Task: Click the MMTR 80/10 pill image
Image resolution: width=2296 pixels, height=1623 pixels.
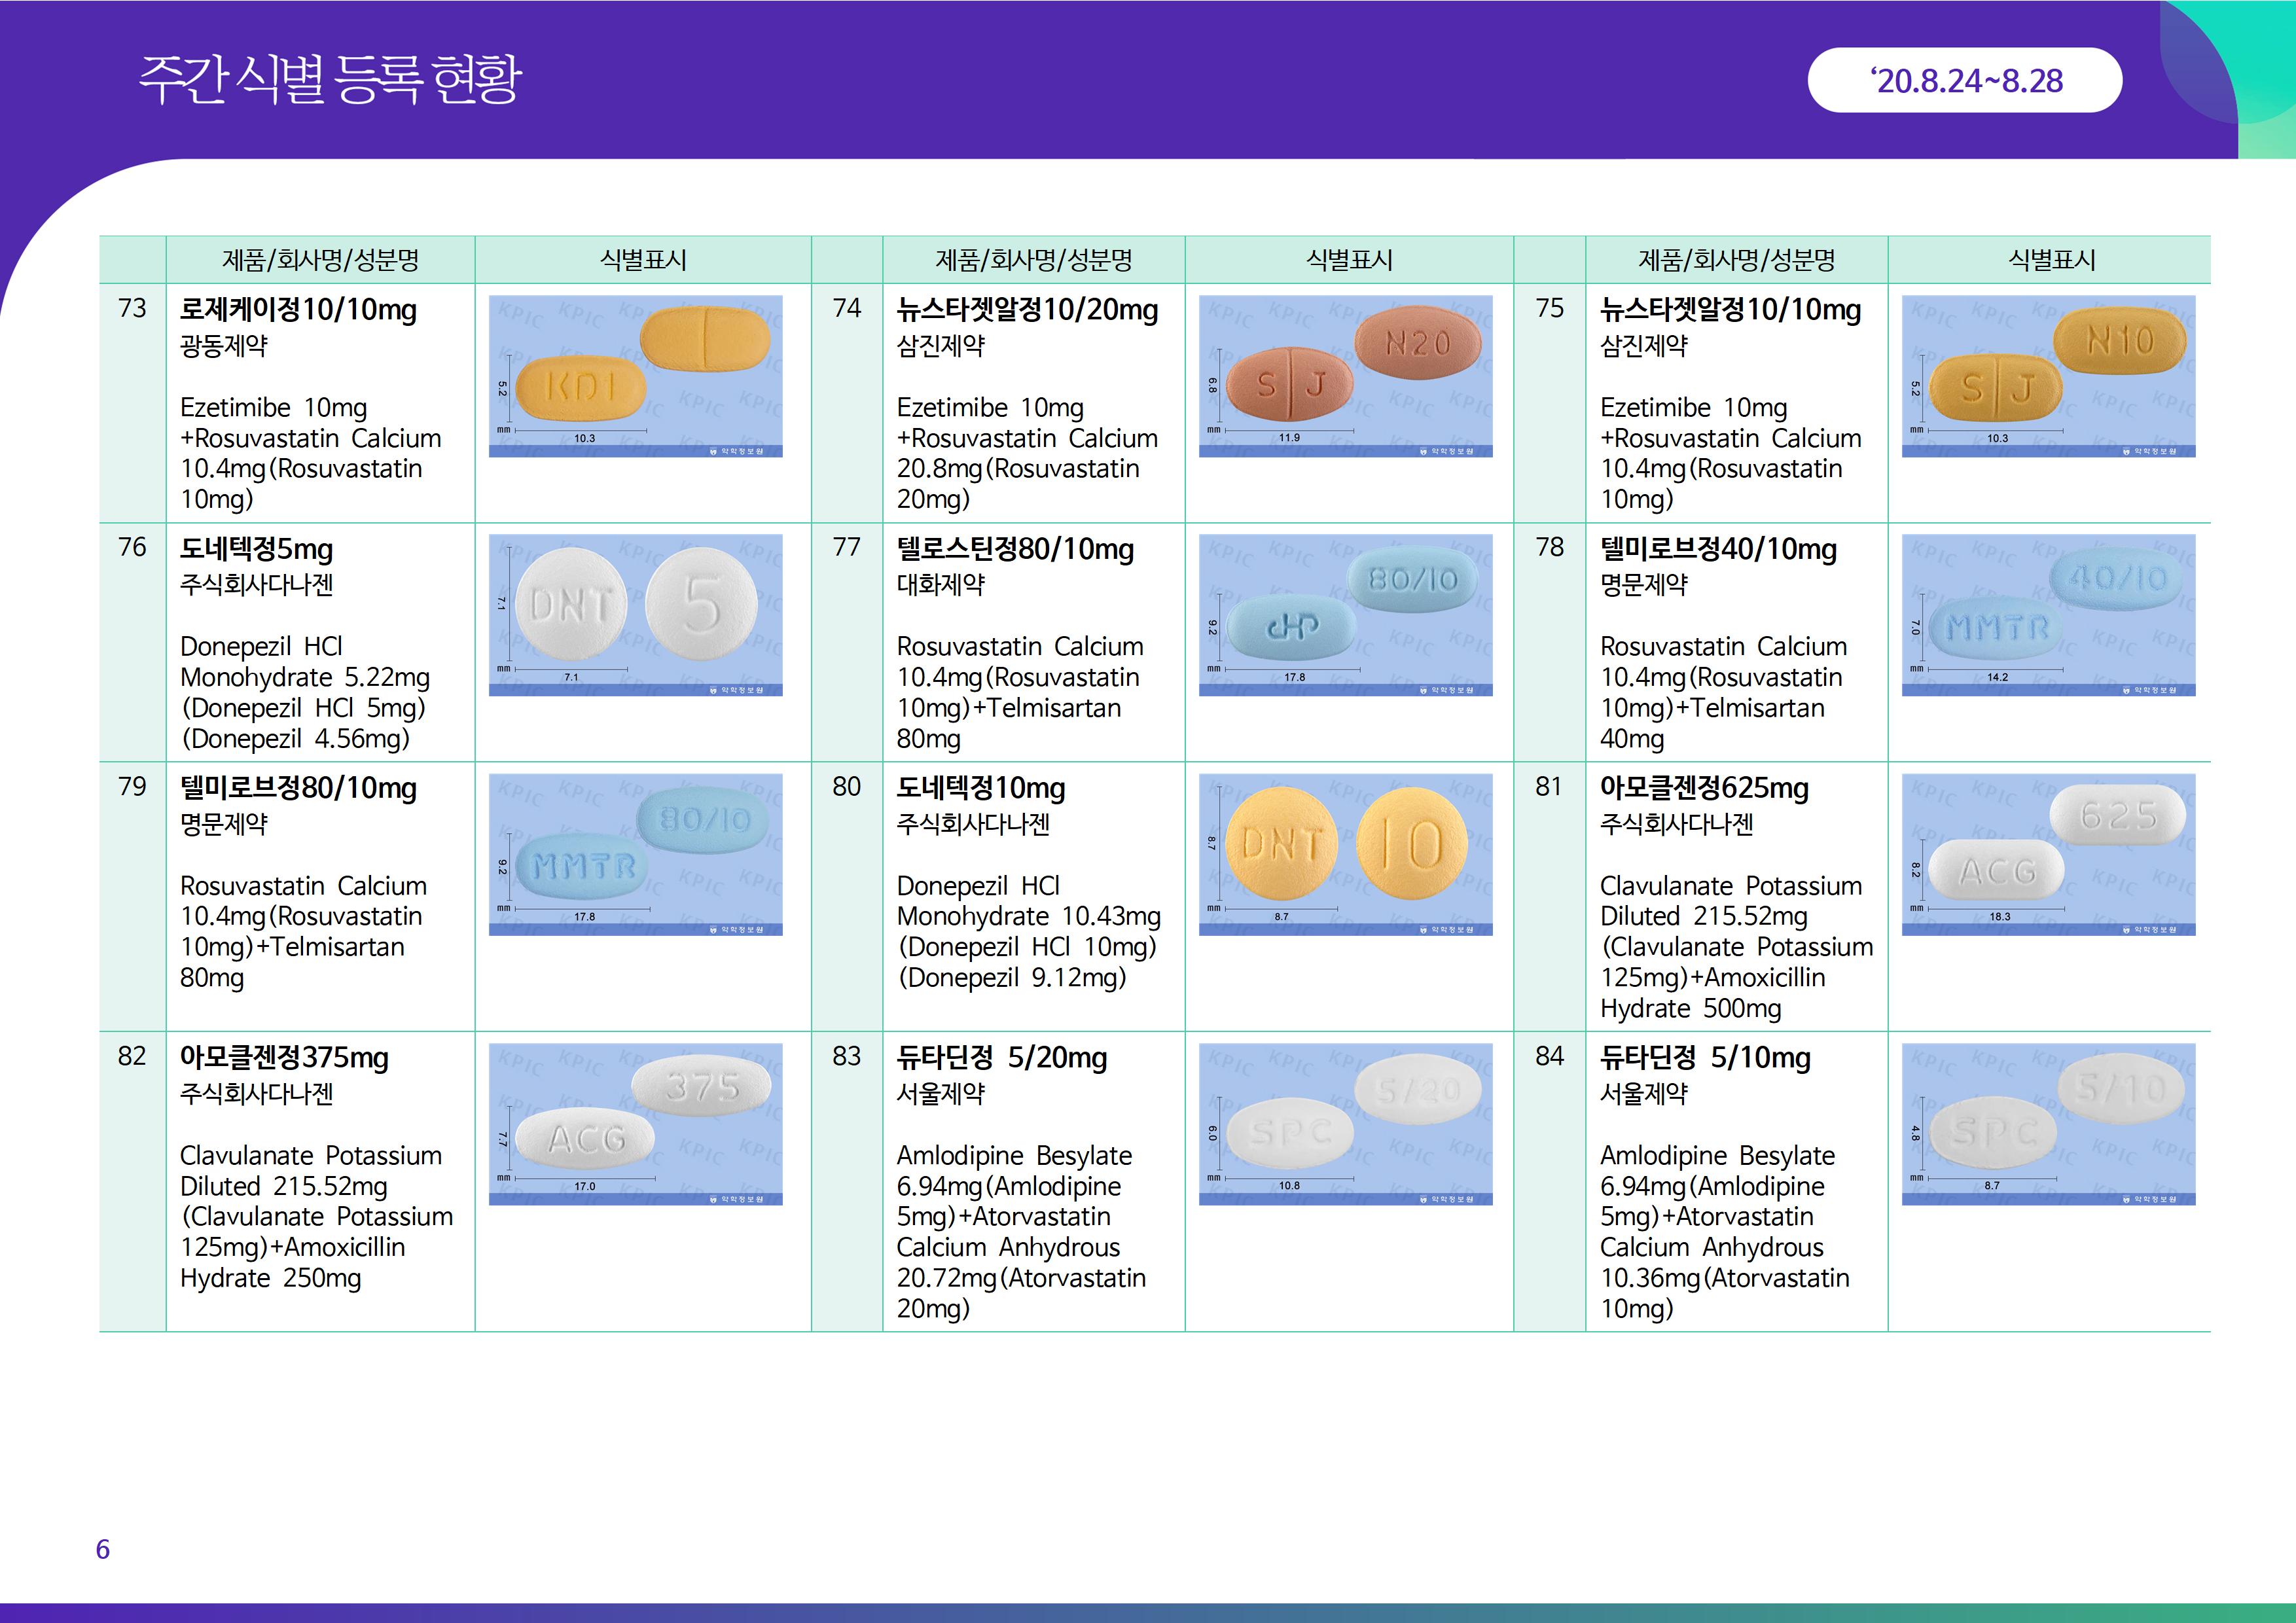Action: click(x=635, y=854)
